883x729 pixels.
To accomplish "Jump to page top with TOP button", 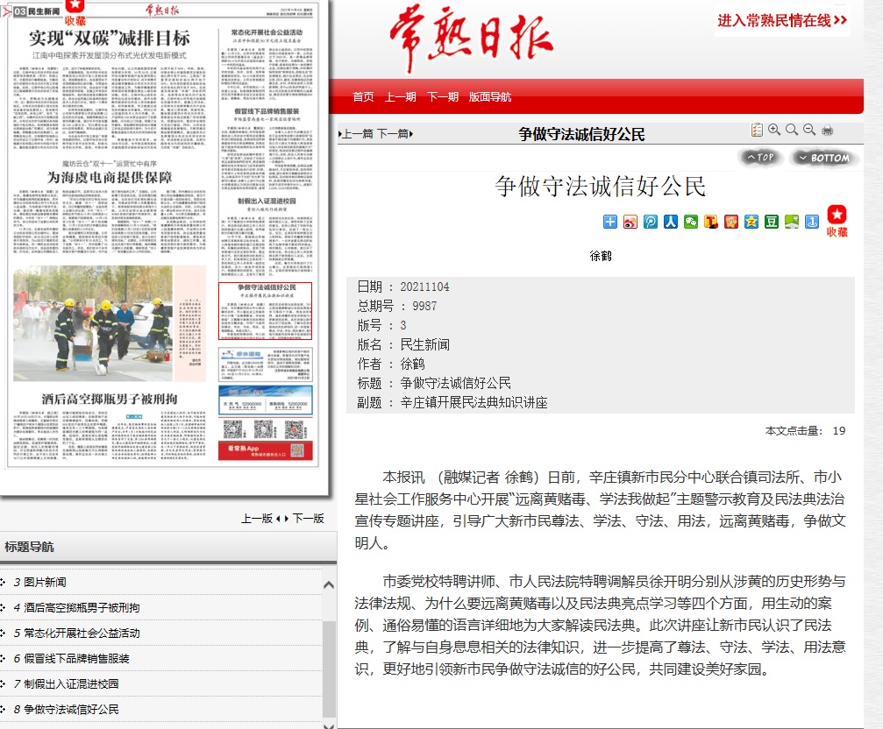I will [760, 158].
